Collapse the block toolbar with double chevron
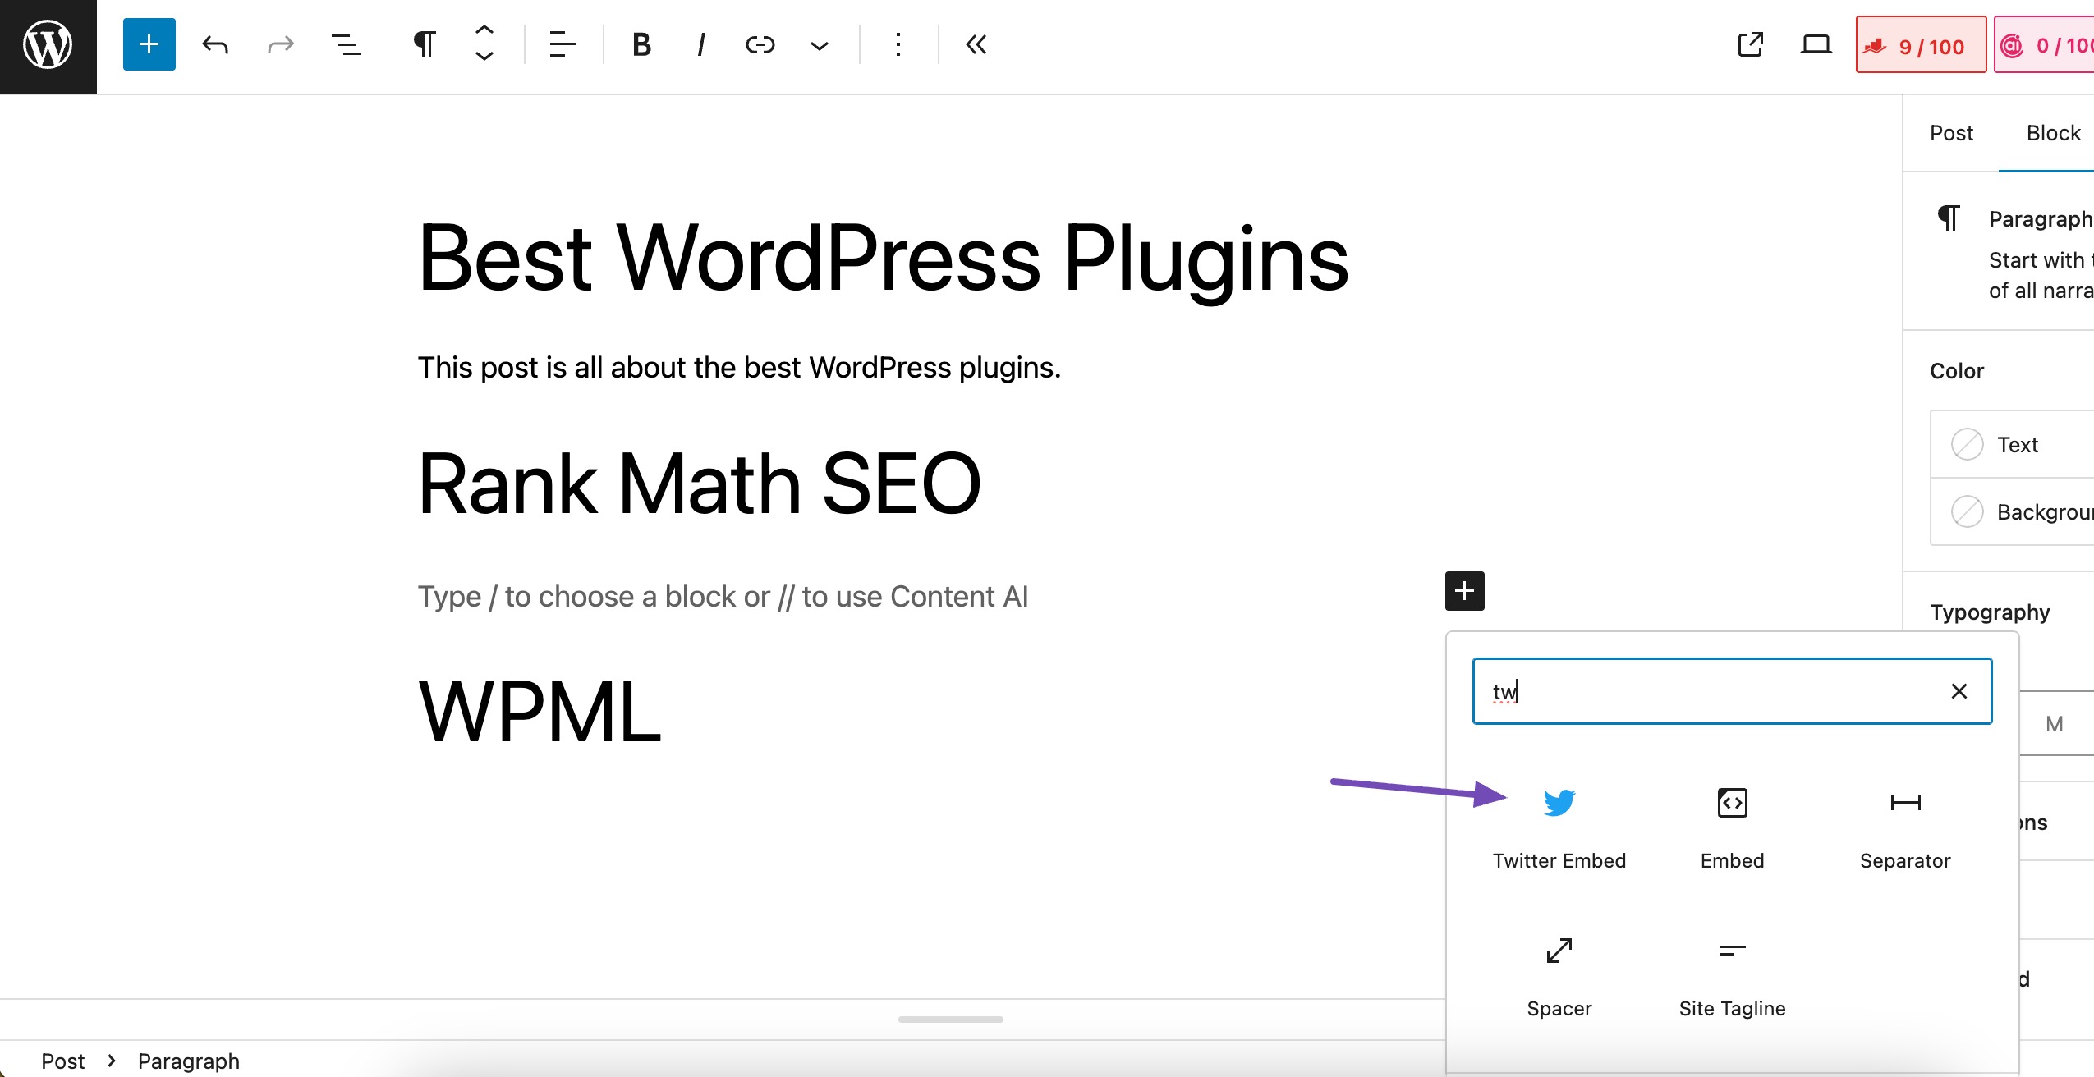Screen dimensions: 2094x1077 [976, 44]
